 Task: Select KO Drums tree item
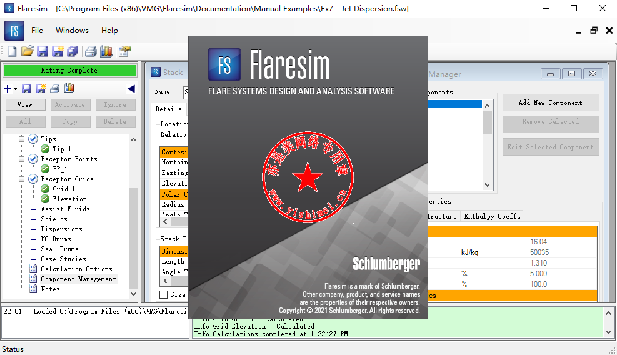[56, 239]
